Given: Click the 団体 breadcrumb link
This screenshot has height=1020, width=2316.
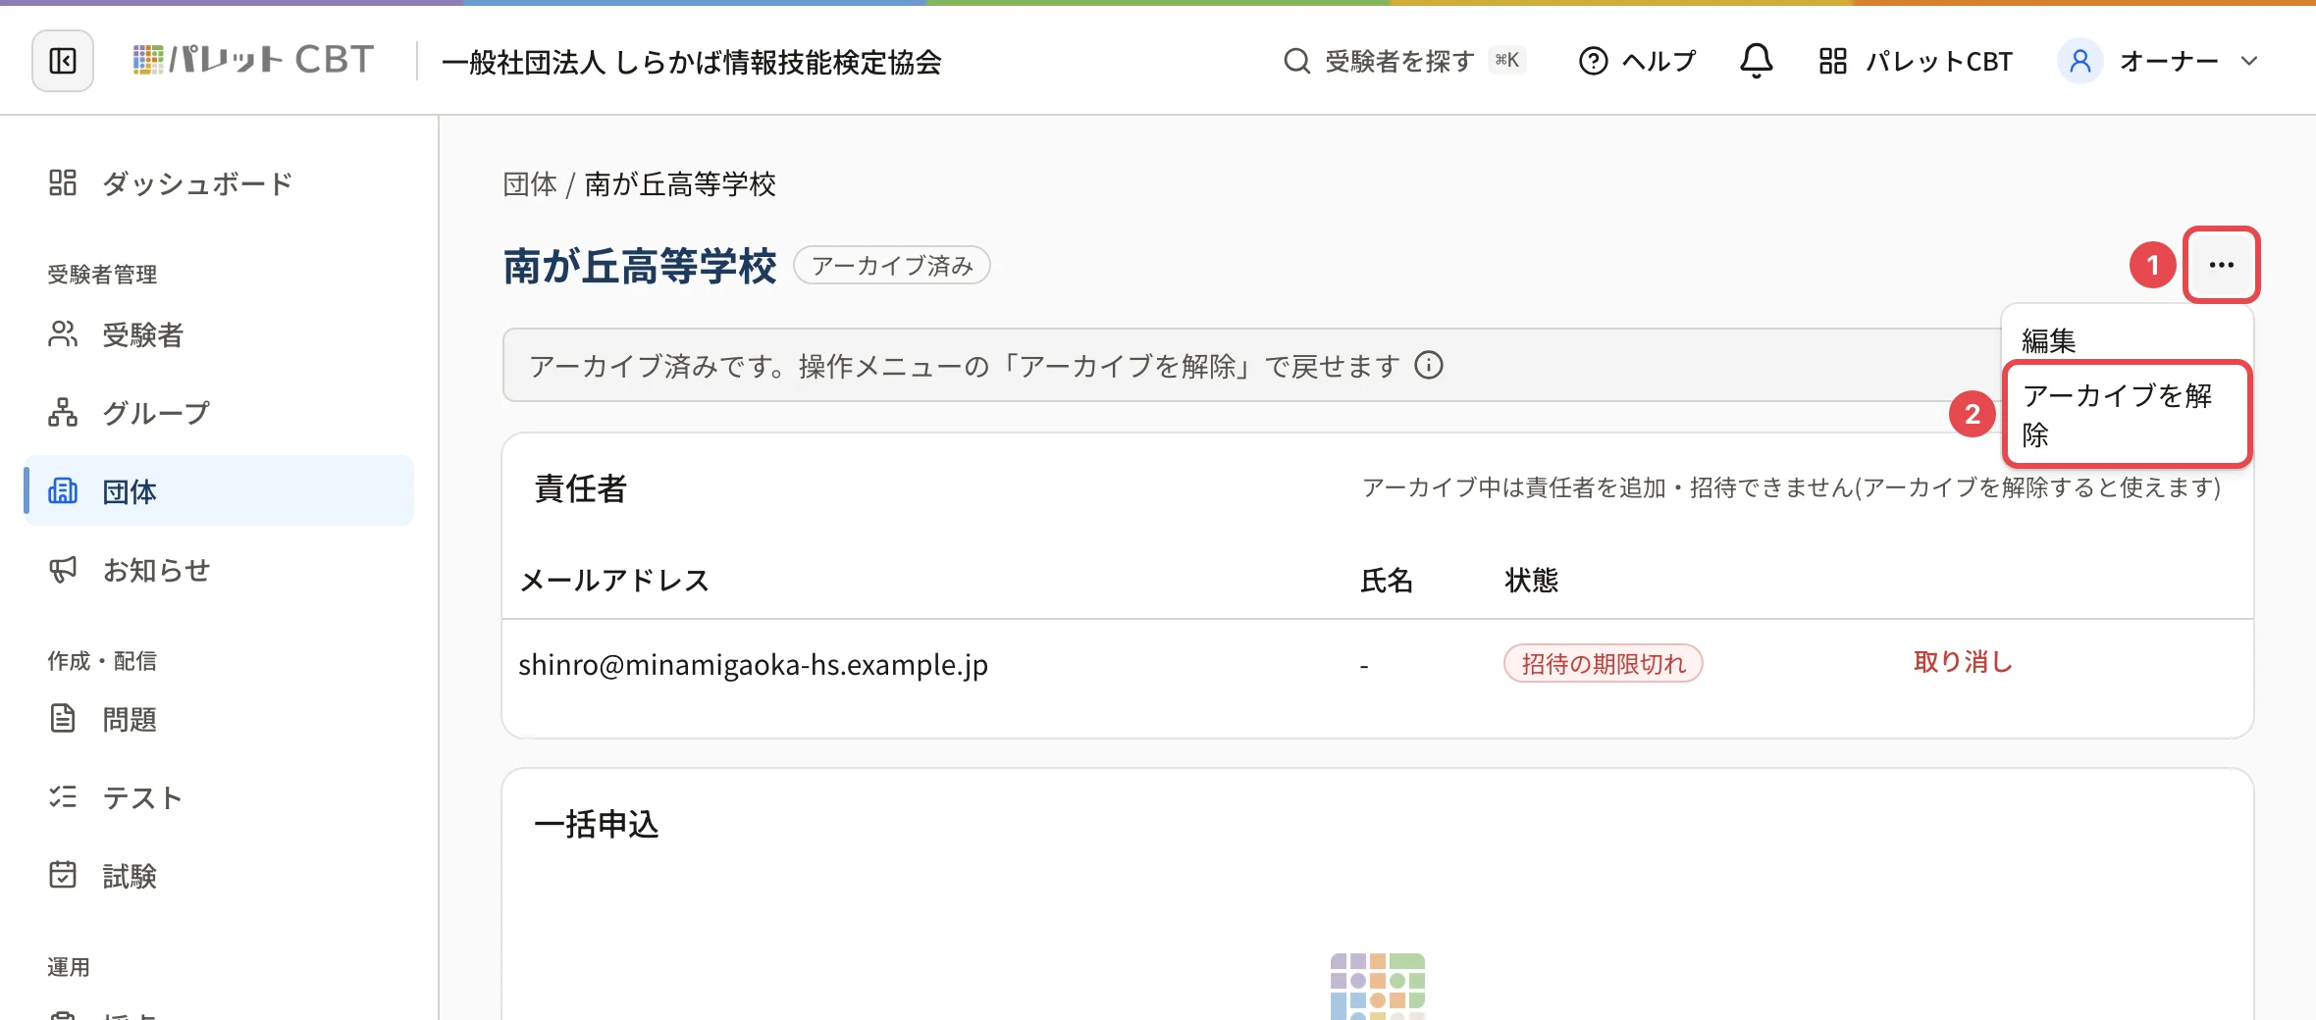Looking at the screenshot, I should coord(530,184).
